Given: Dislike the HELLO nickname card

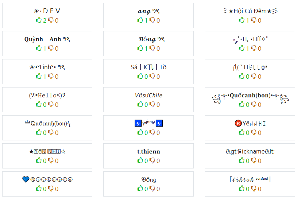Looking at the screenshot, I should coord(254,76).
